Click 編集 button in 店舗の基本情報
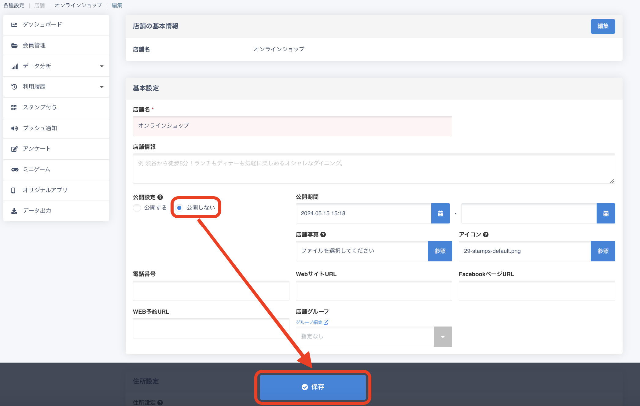The width and height of the screenshot is (640, 406). (602, 26)
